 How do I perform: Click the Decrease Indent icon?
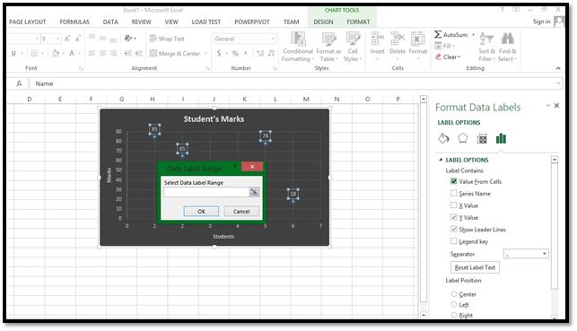point(128,54)
